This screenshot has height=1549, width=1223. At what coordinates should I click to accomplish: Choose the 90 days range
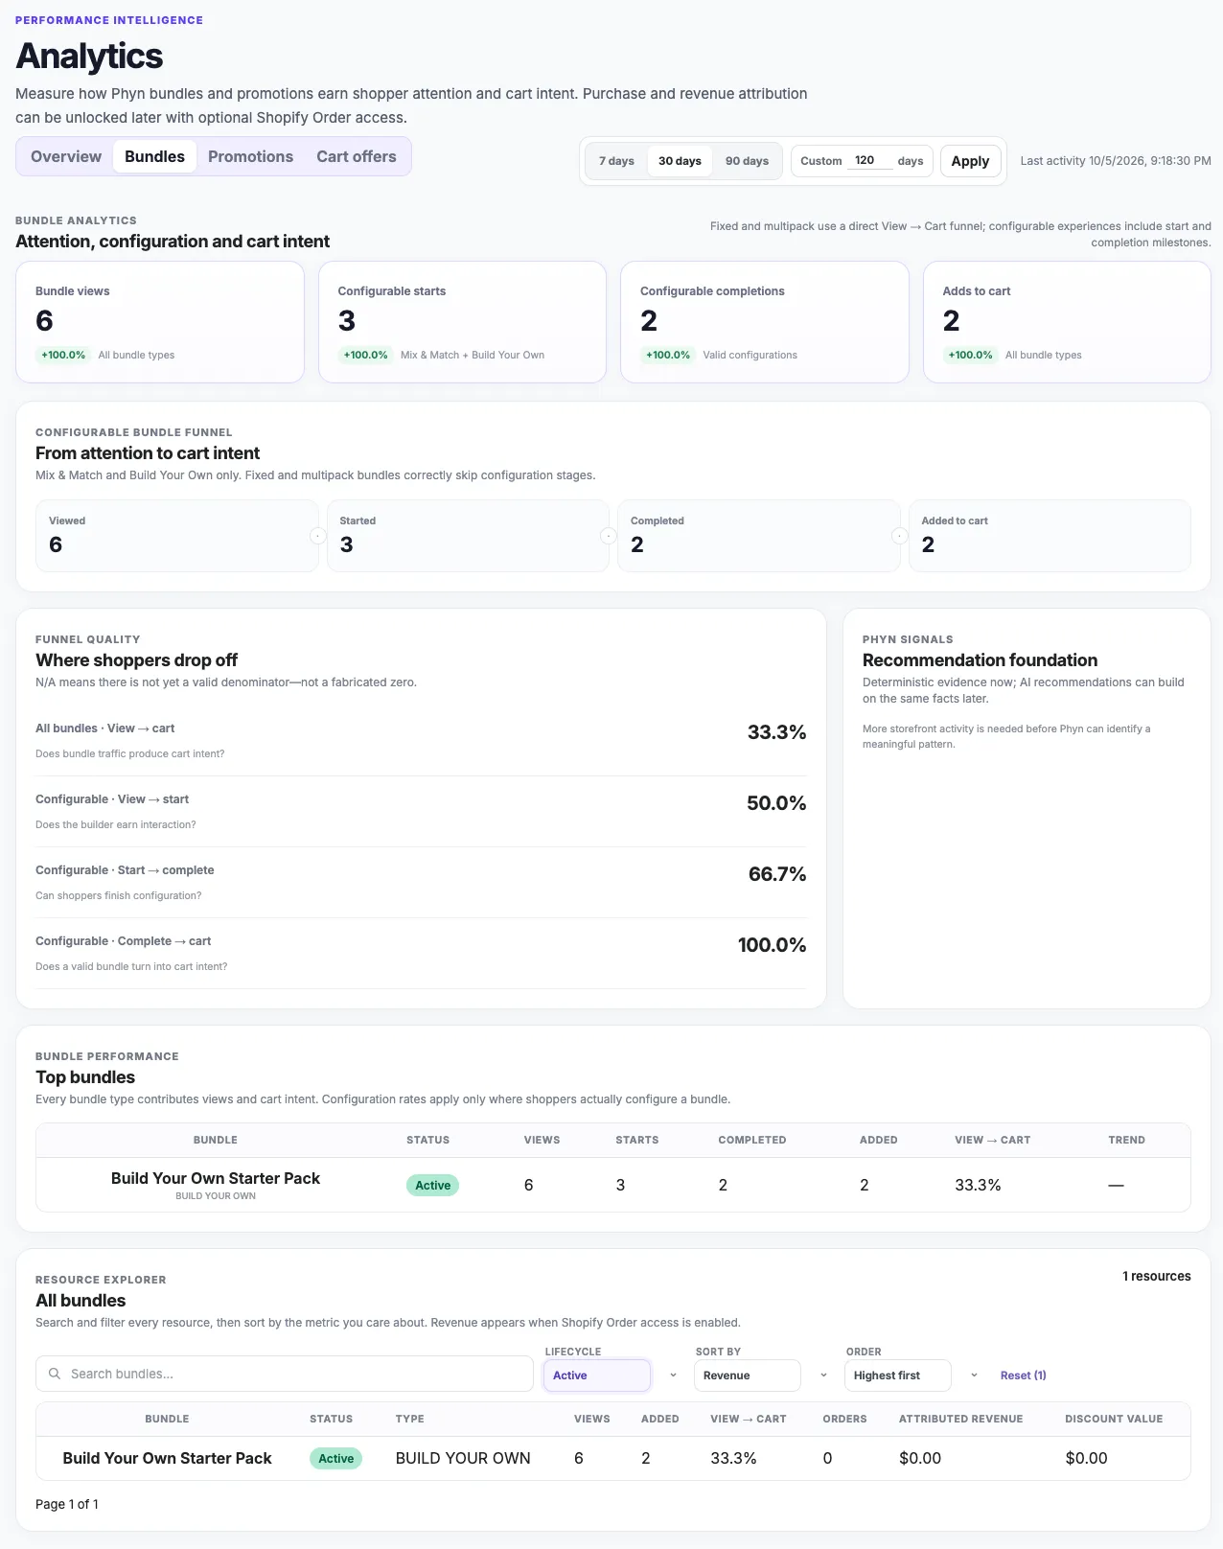coord(747,161)
